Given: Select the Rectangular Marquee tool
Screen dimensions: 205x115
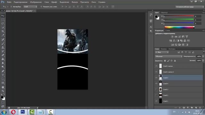Looking at the screenshot, I should [x=3, y=20].
